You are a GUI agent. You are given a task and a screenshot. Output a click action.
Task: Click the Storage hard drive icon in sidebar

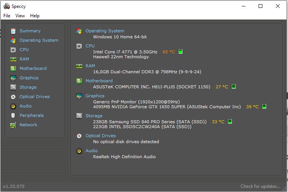pos(13,87)
